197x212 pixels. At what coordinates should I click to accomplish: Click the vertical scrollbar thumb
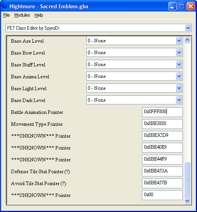tap(187, 180)
